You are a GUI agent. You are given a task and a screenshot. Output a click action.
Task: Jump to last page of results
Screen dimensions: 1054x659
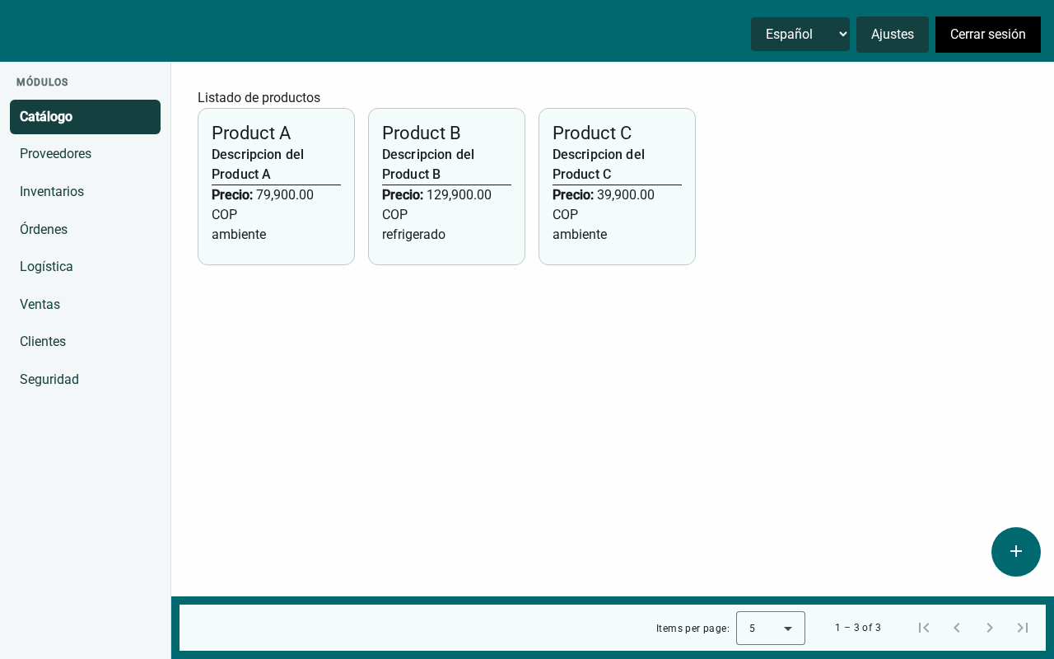tap(1023, 628)
